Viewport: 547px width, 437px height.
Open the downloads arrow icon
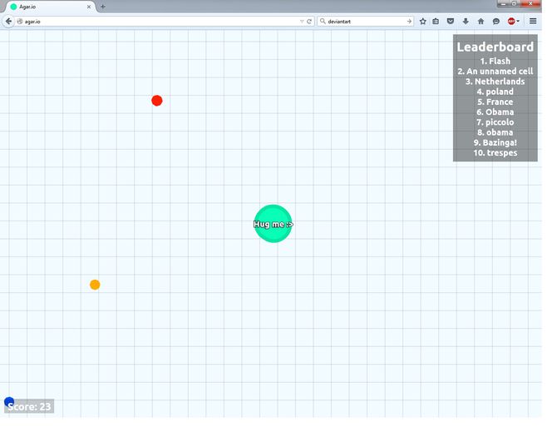coord(466,21)
